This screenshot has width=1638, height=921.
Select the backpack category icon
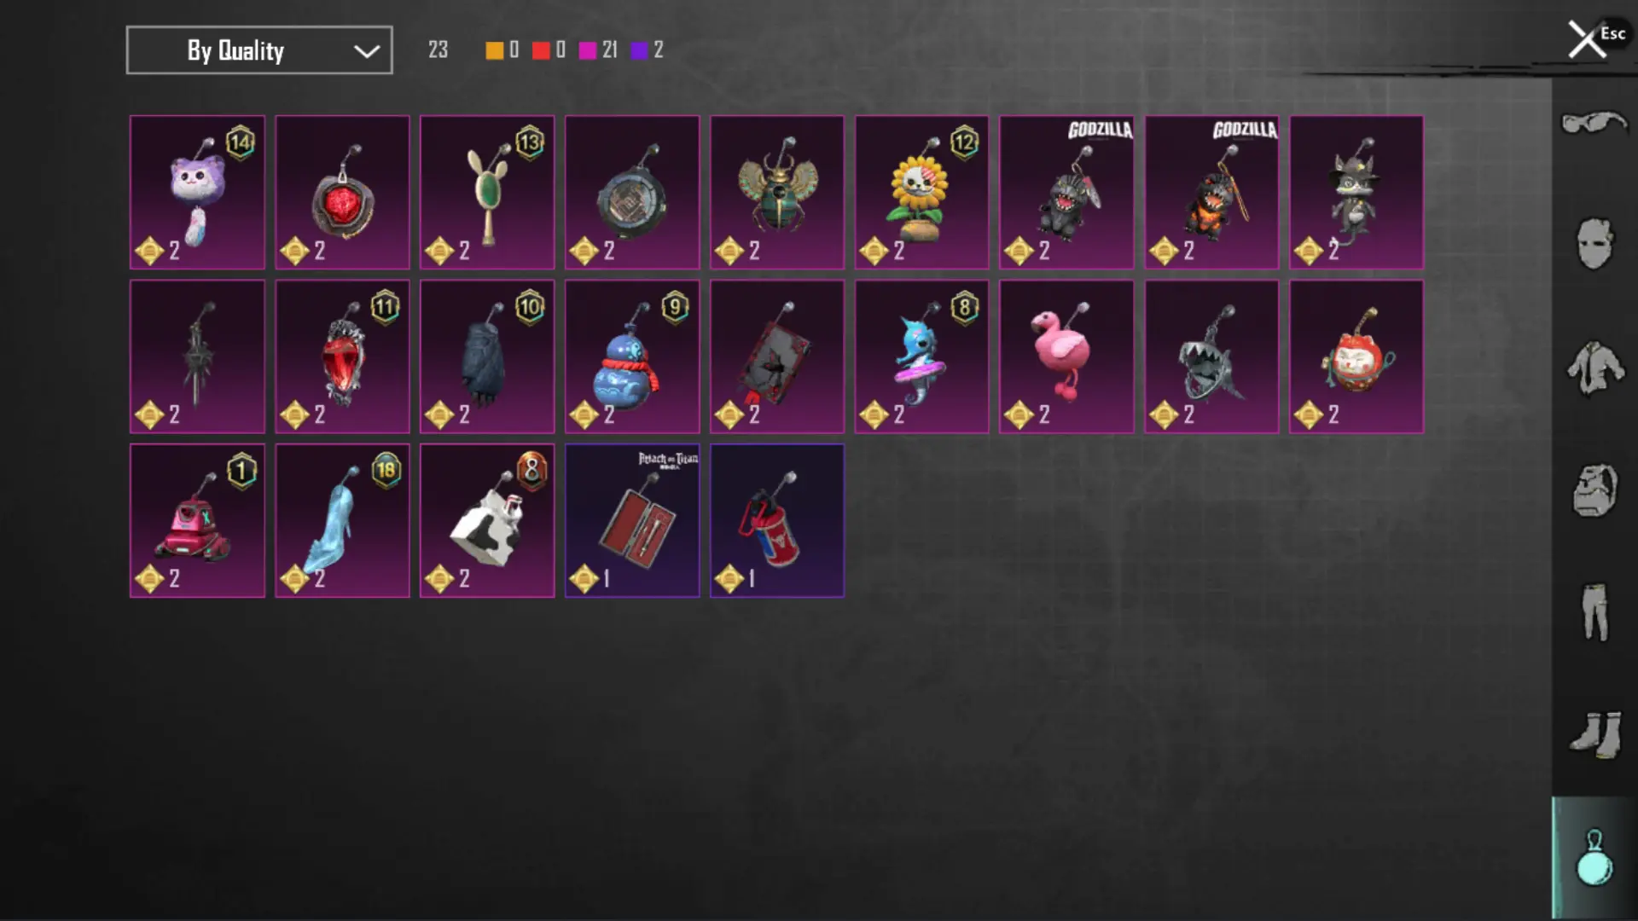pyautogui.click(x=1594, y=490)
